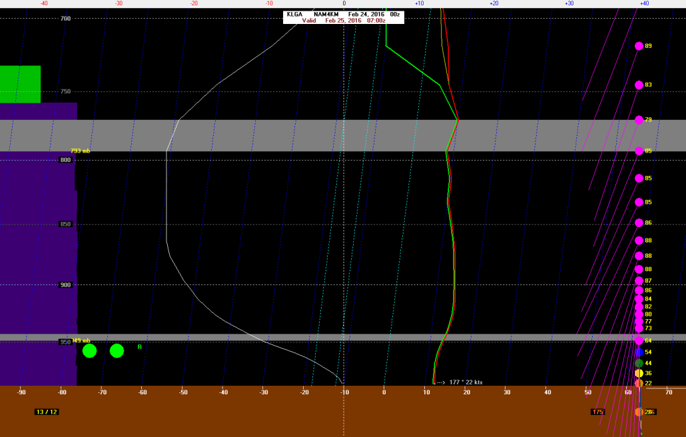Click the 850 mb pressure line label
The image size is (686, 437).
click(65, 224)
